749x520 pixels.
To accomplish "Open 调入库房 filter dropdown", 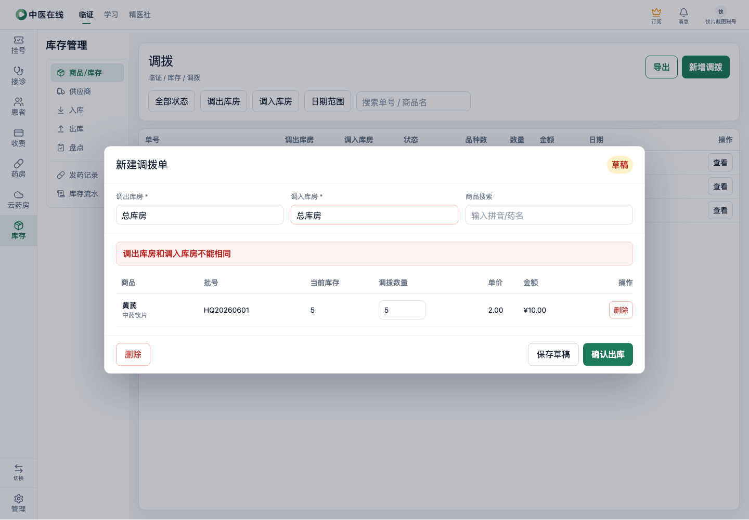I will (x=276, y=101).
